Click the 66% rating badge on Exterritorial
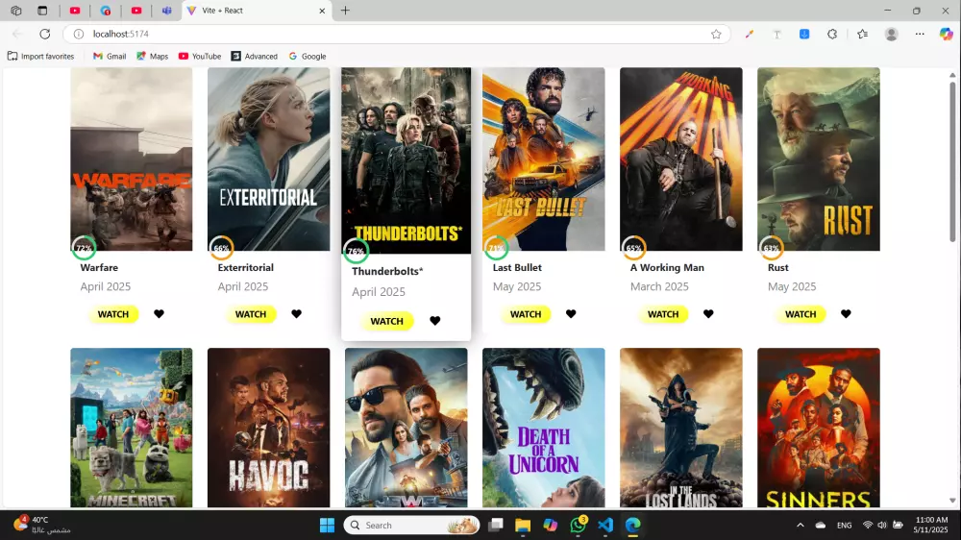Viewport: 961px width, 540px height. pyautogui.click(x=221, y=248)
